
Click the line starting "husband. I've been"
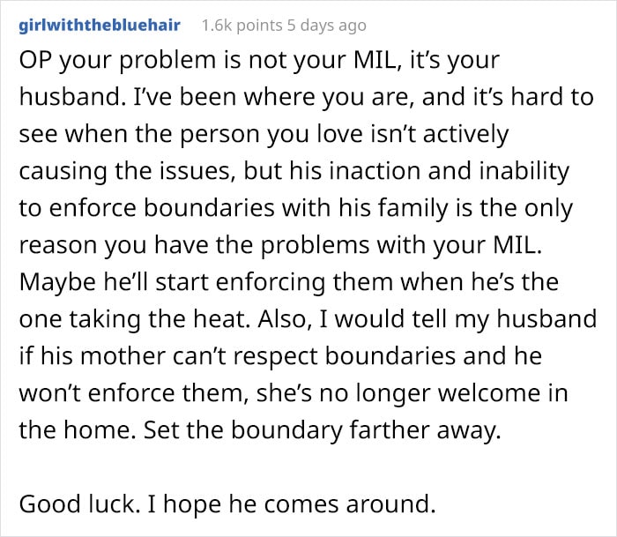pos(306,97)
